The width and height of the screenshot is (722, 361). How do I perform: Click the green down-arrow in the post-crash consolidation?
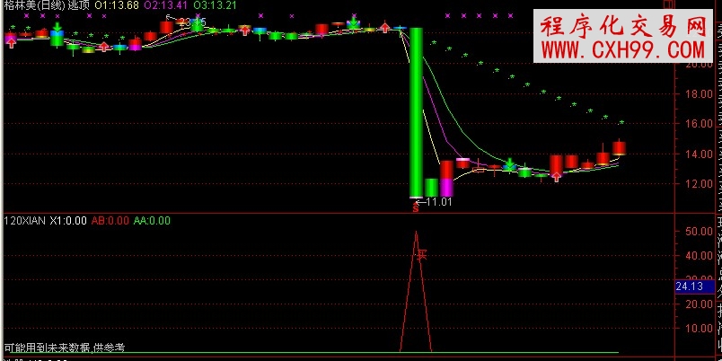(x=510, y=163)
